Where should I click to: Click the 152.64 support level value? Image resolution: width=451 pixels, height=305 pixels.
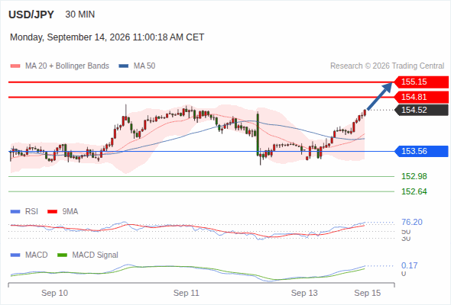414,191
